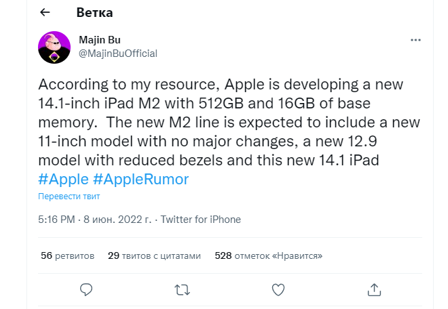
Task: Open Majin Bu's profile avatar
Action: tap(54, 46)
